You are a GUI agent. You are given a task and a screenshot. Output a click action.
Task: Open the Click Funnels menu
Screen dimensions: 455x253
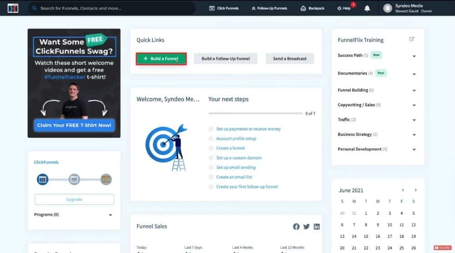pyautogui.click(x=224, y=8)
